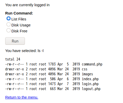123x103 pixels.
Task: Open the Return to the menu link
Action: pyautogui.click(x=22, y=97)
